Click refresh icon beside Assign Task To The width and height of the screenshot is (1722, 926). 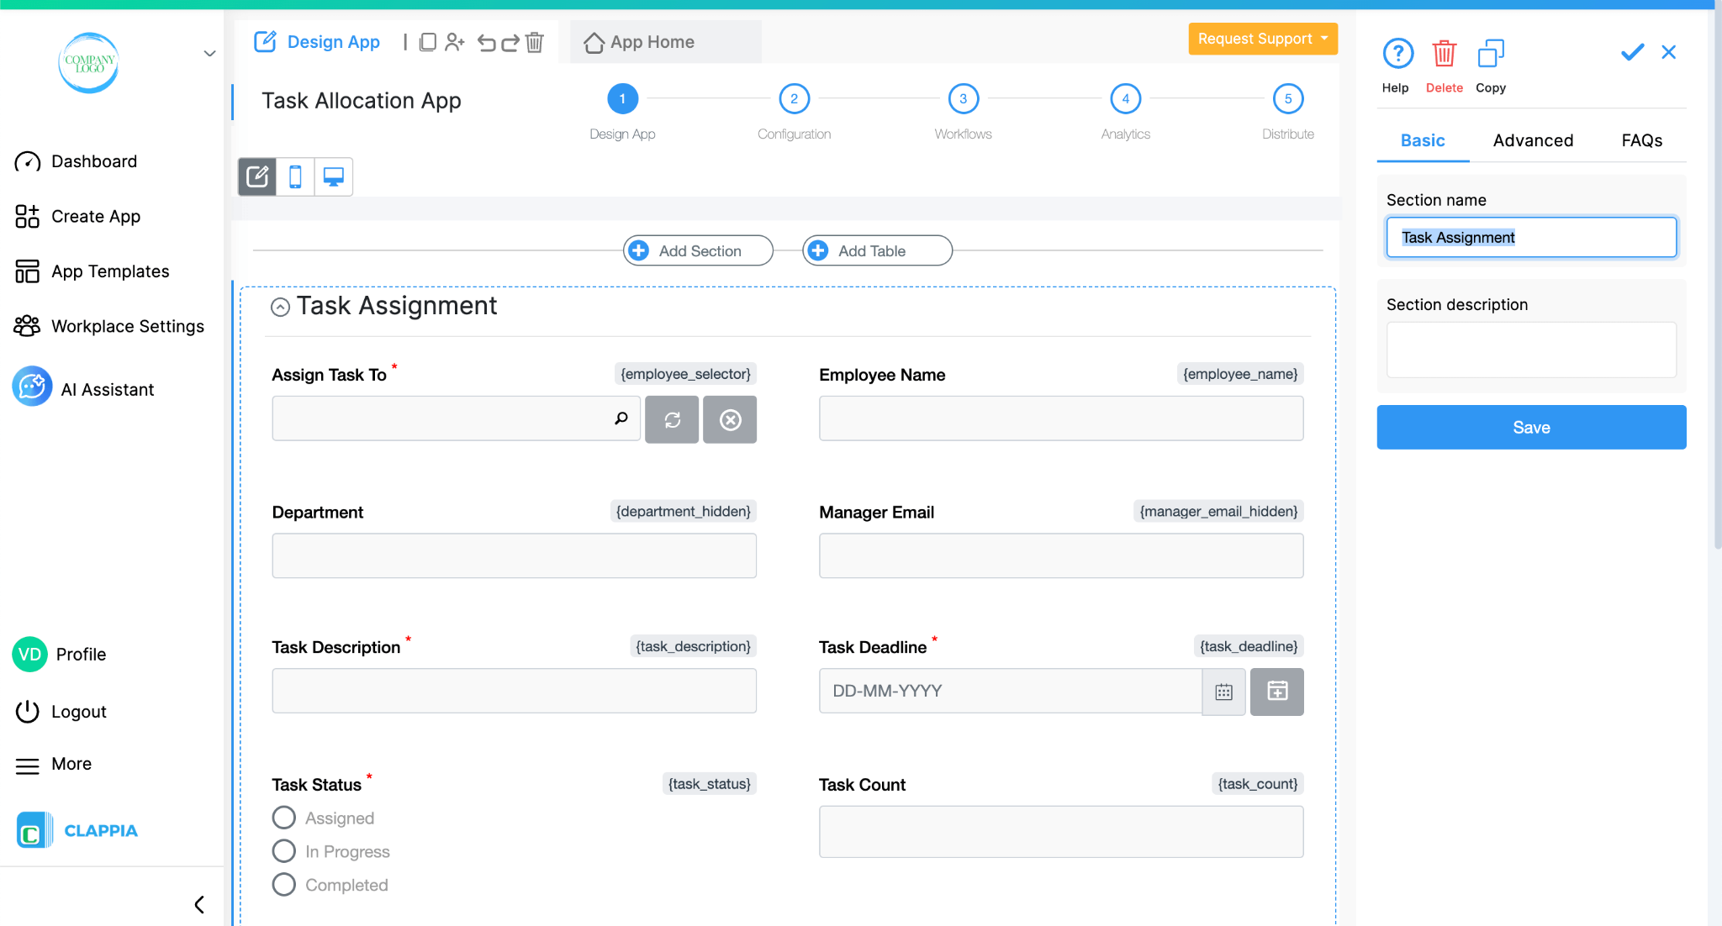pos(672,419)
